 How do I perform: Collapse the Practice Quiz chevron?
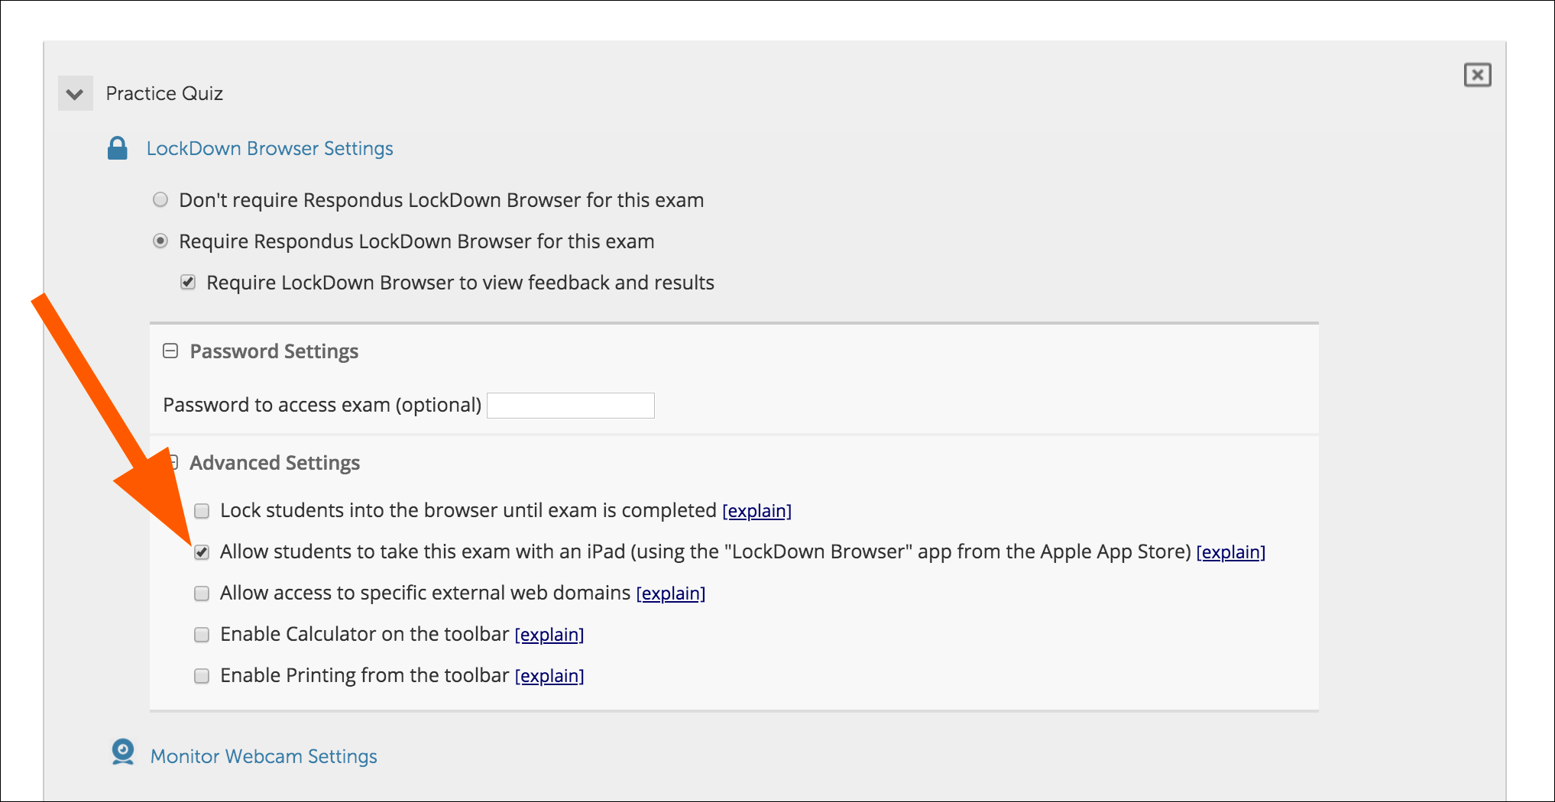click(x=75, y=94)
